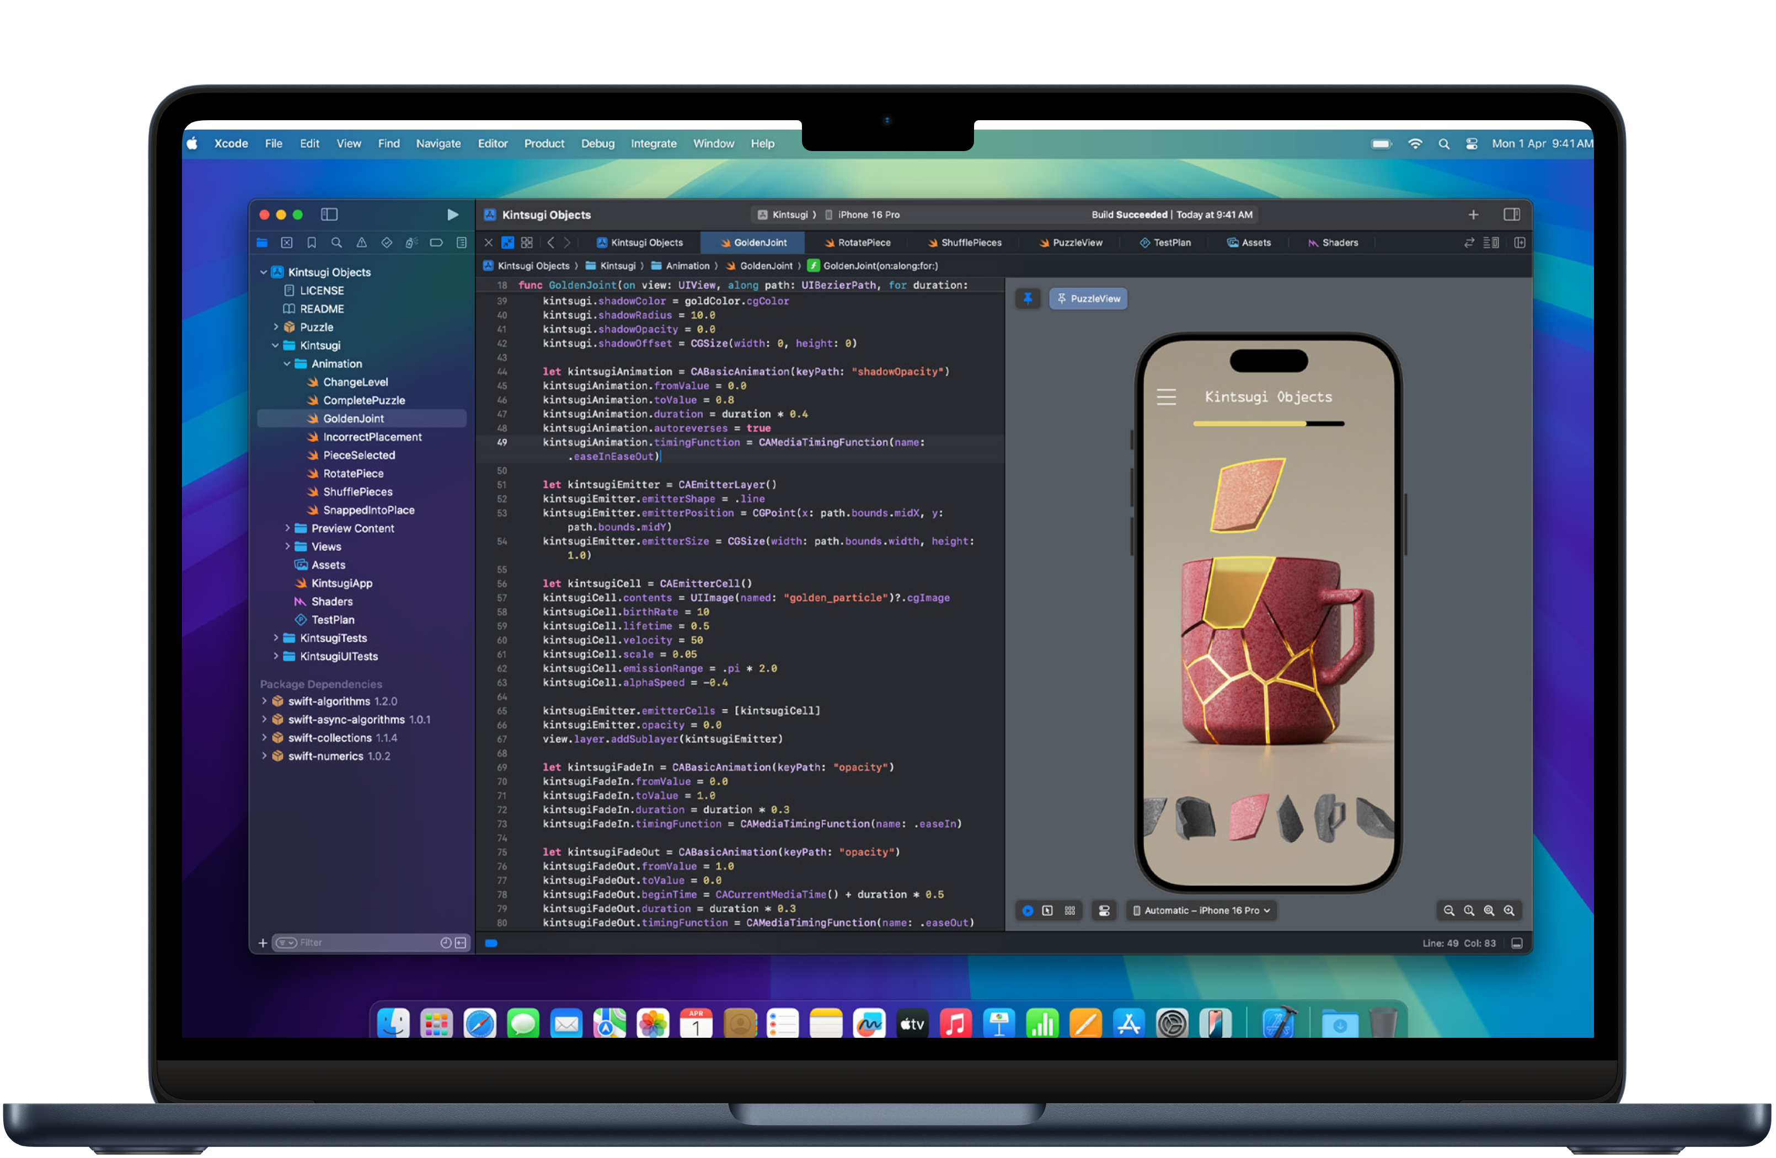Collapse the Kintsugi folder
The height and width of the screenshot is (1158, 1776).
click(x=275, y=345)
